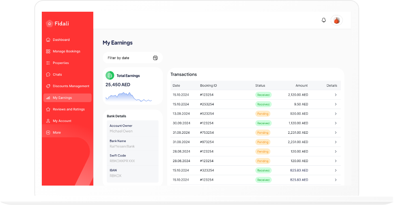
Task: Click the Date column header
Action: click(177, 85)
